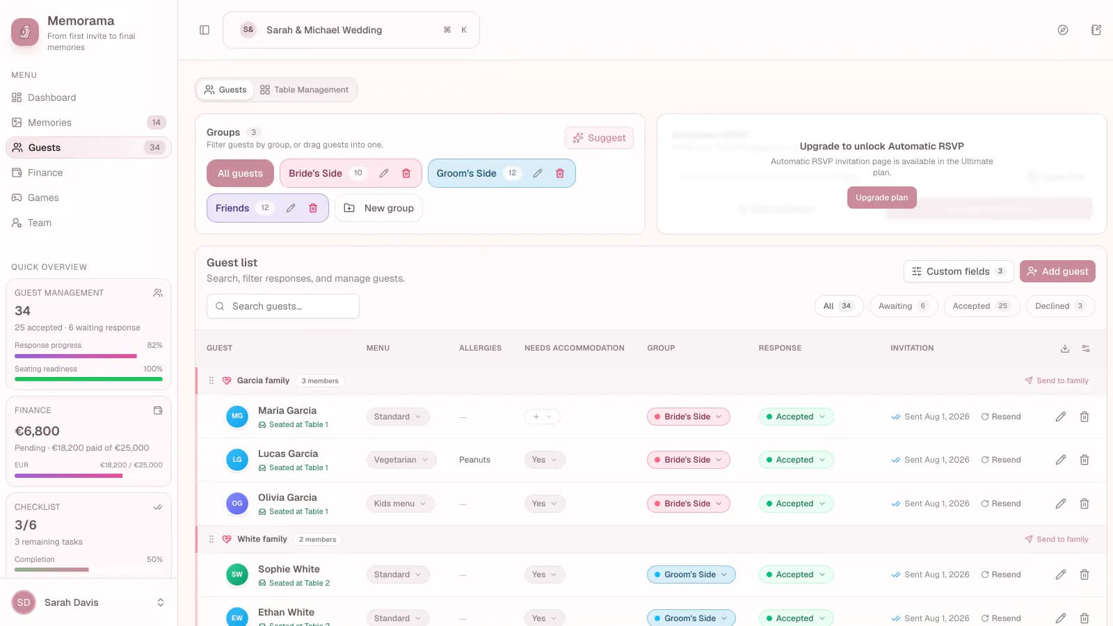Delete the Bride's Side group
This screenshot has height=626, width=1113.
point(406,173)
